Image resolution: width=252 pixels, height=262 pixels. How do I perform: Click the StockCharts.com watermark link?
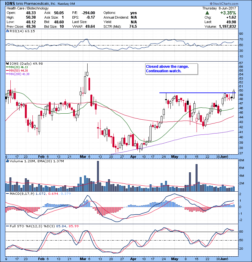tap(224, 3)
